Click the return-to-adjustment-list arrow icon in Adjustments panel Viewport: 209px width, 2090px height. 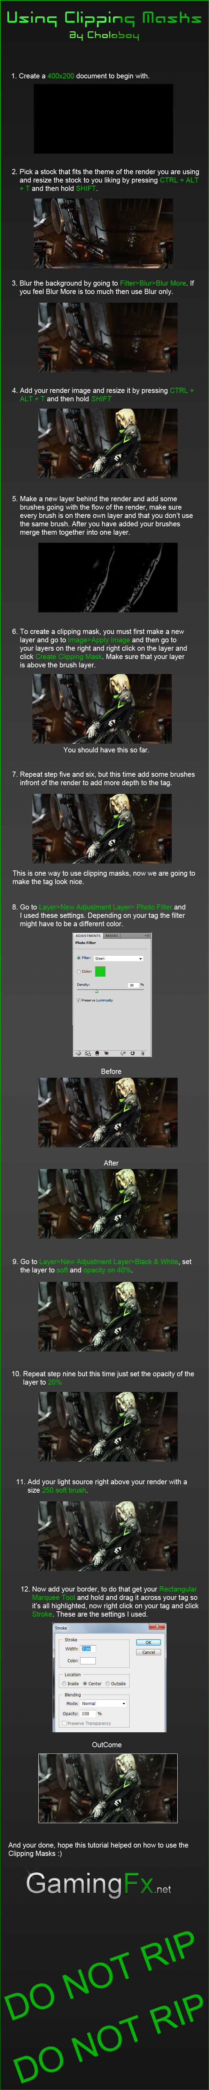79,1053
